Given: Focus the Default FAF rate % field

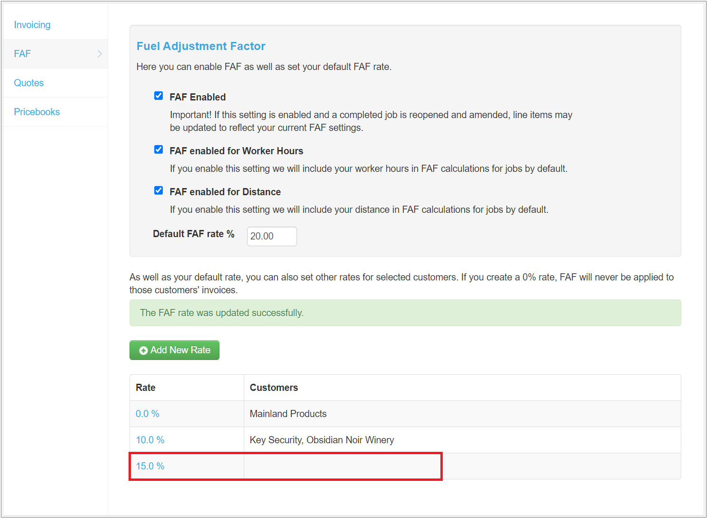Looking at the screenshot, I should coord(271,236).
